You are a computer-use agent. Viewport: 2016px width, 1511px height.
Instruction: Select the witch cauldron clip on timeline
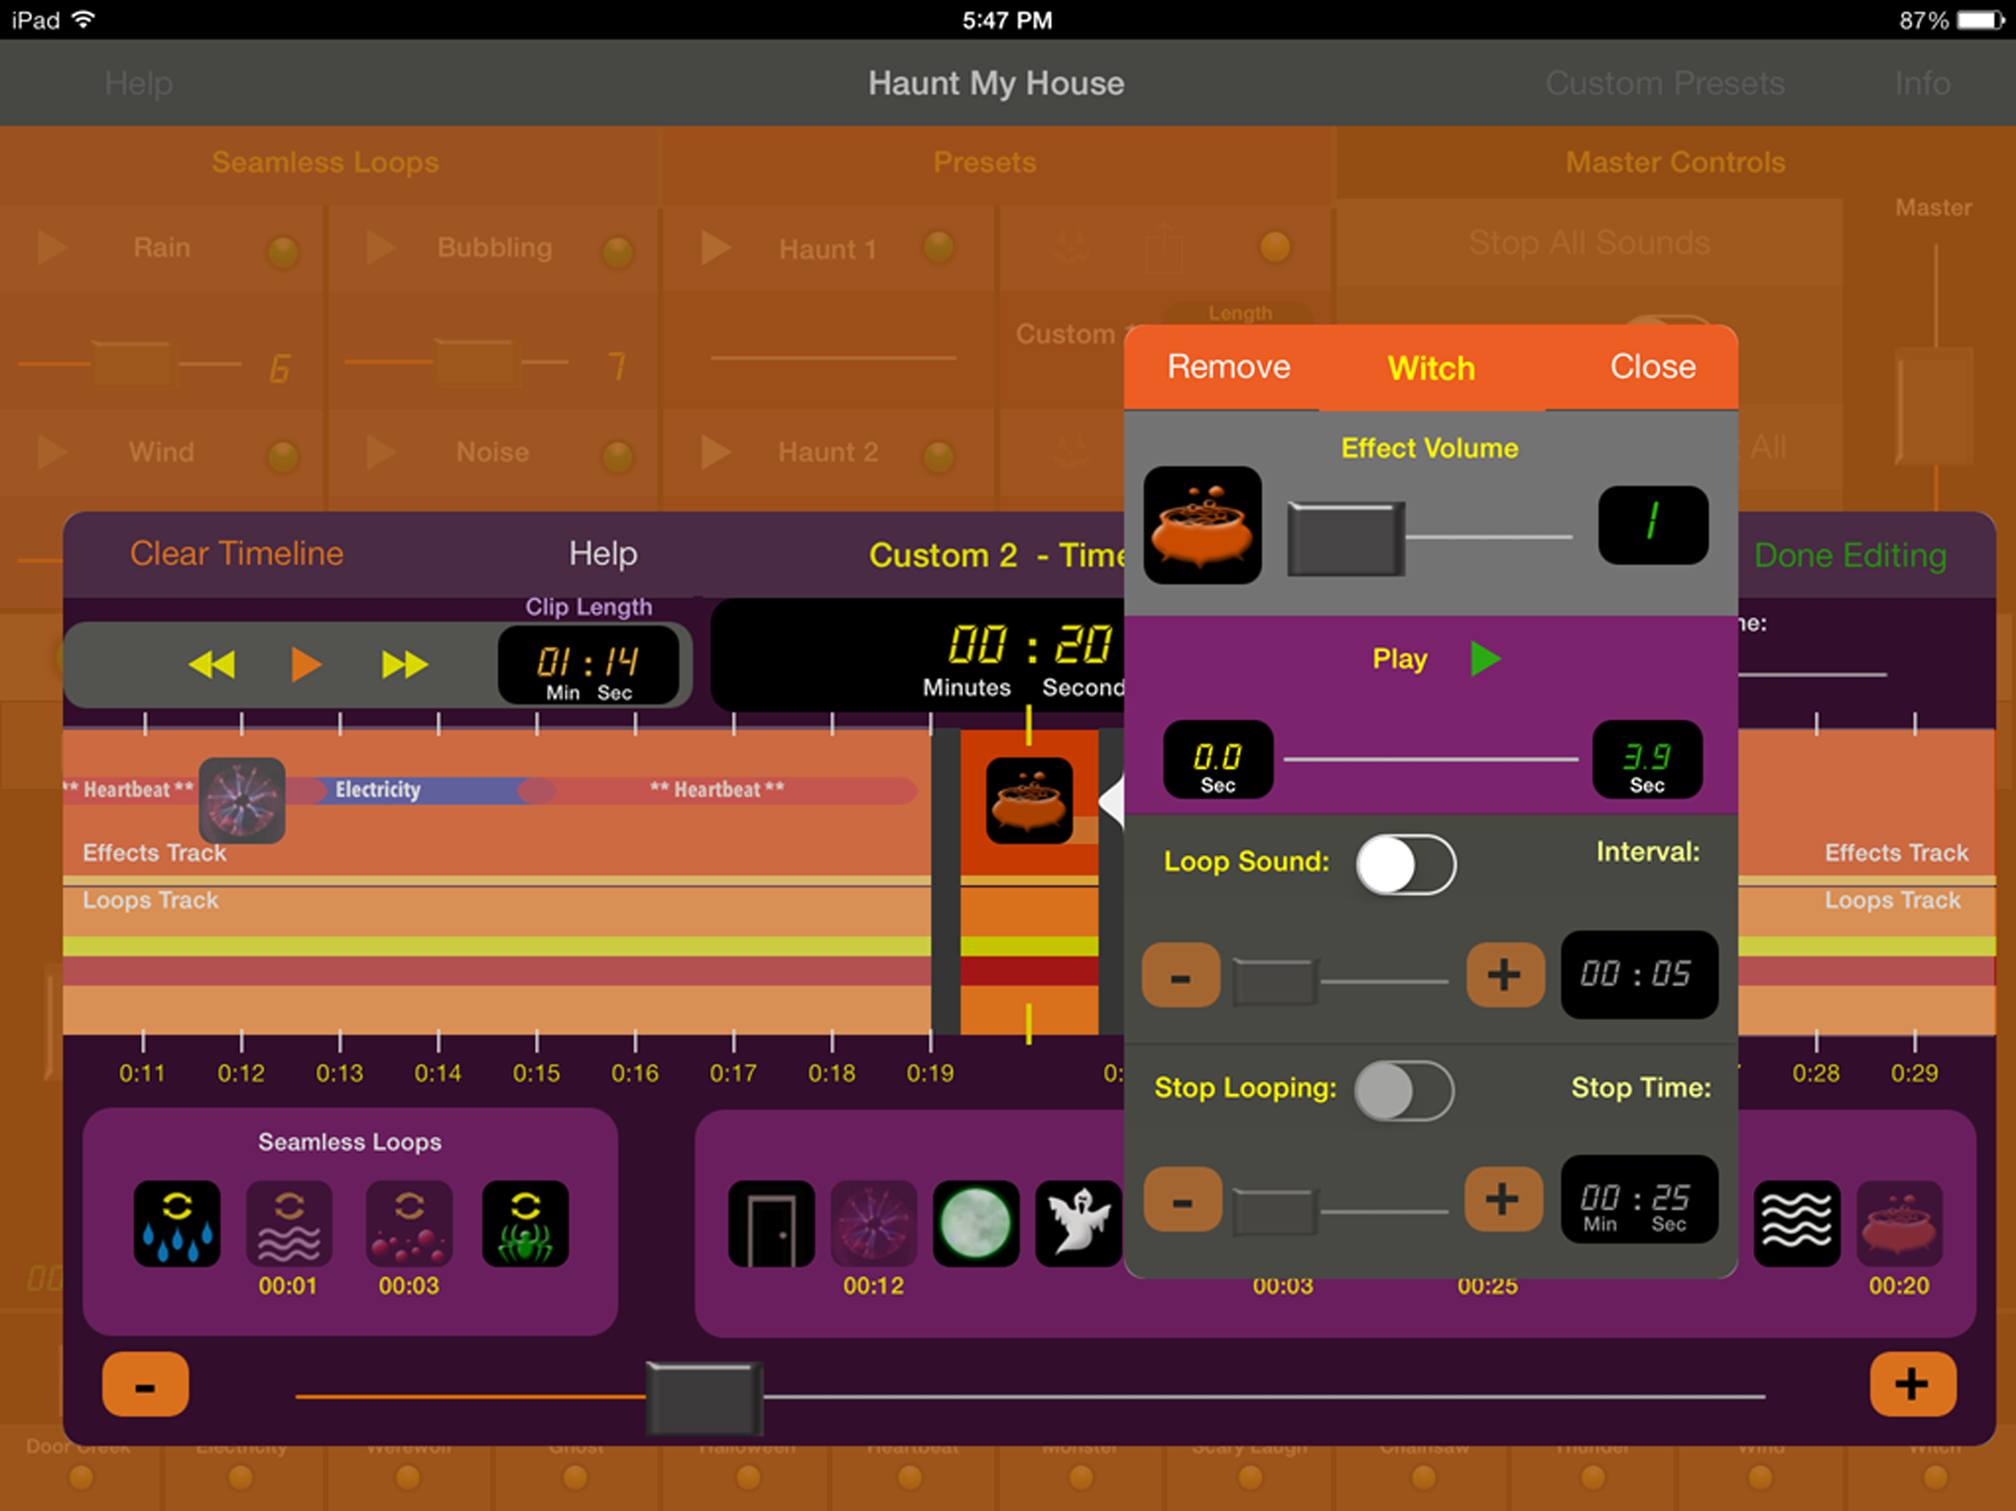pyautogui.click(x=1029, y=801)
